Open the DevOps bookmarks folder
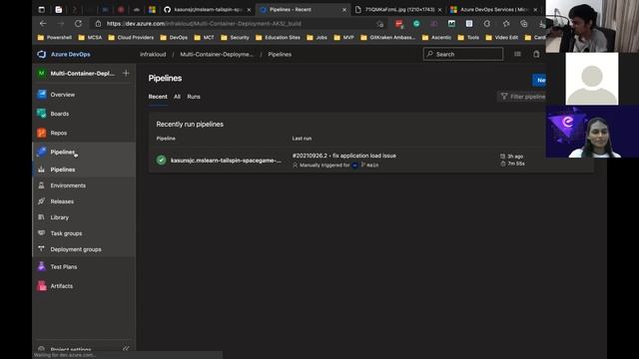This screenshot has width=639, height=359. (174, 38)
